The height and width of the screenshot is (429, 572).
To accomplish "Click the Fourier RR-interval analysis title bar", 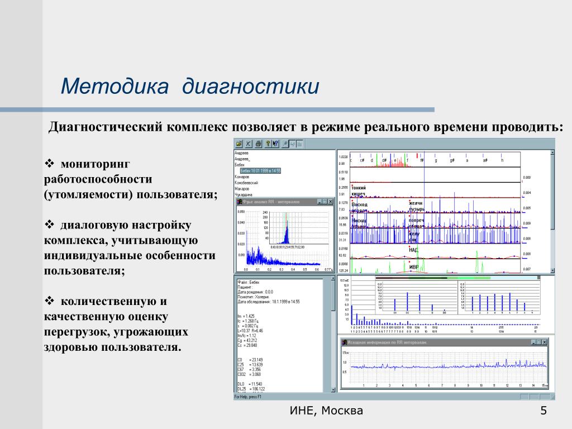I will (285, 202).
